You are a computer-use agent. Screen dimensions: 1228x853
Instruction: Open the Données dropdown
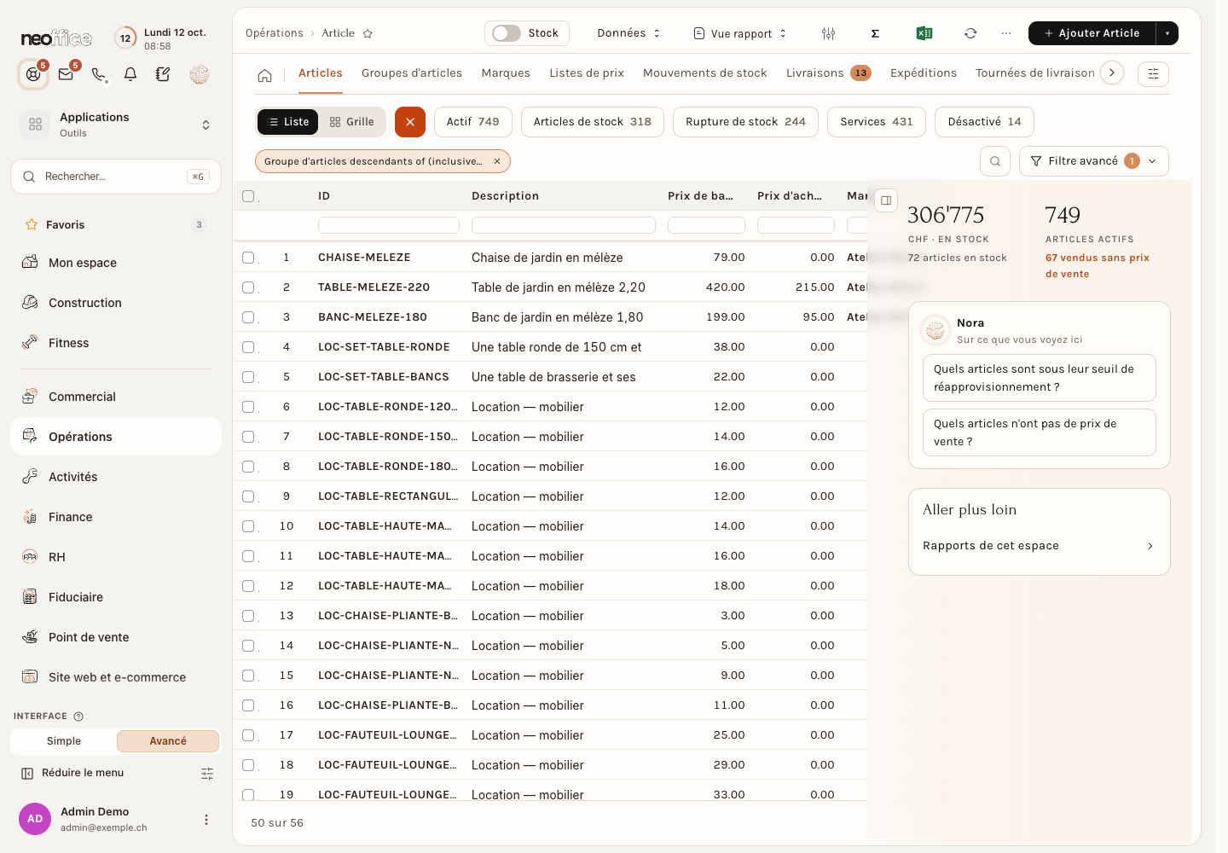(629, 33)
